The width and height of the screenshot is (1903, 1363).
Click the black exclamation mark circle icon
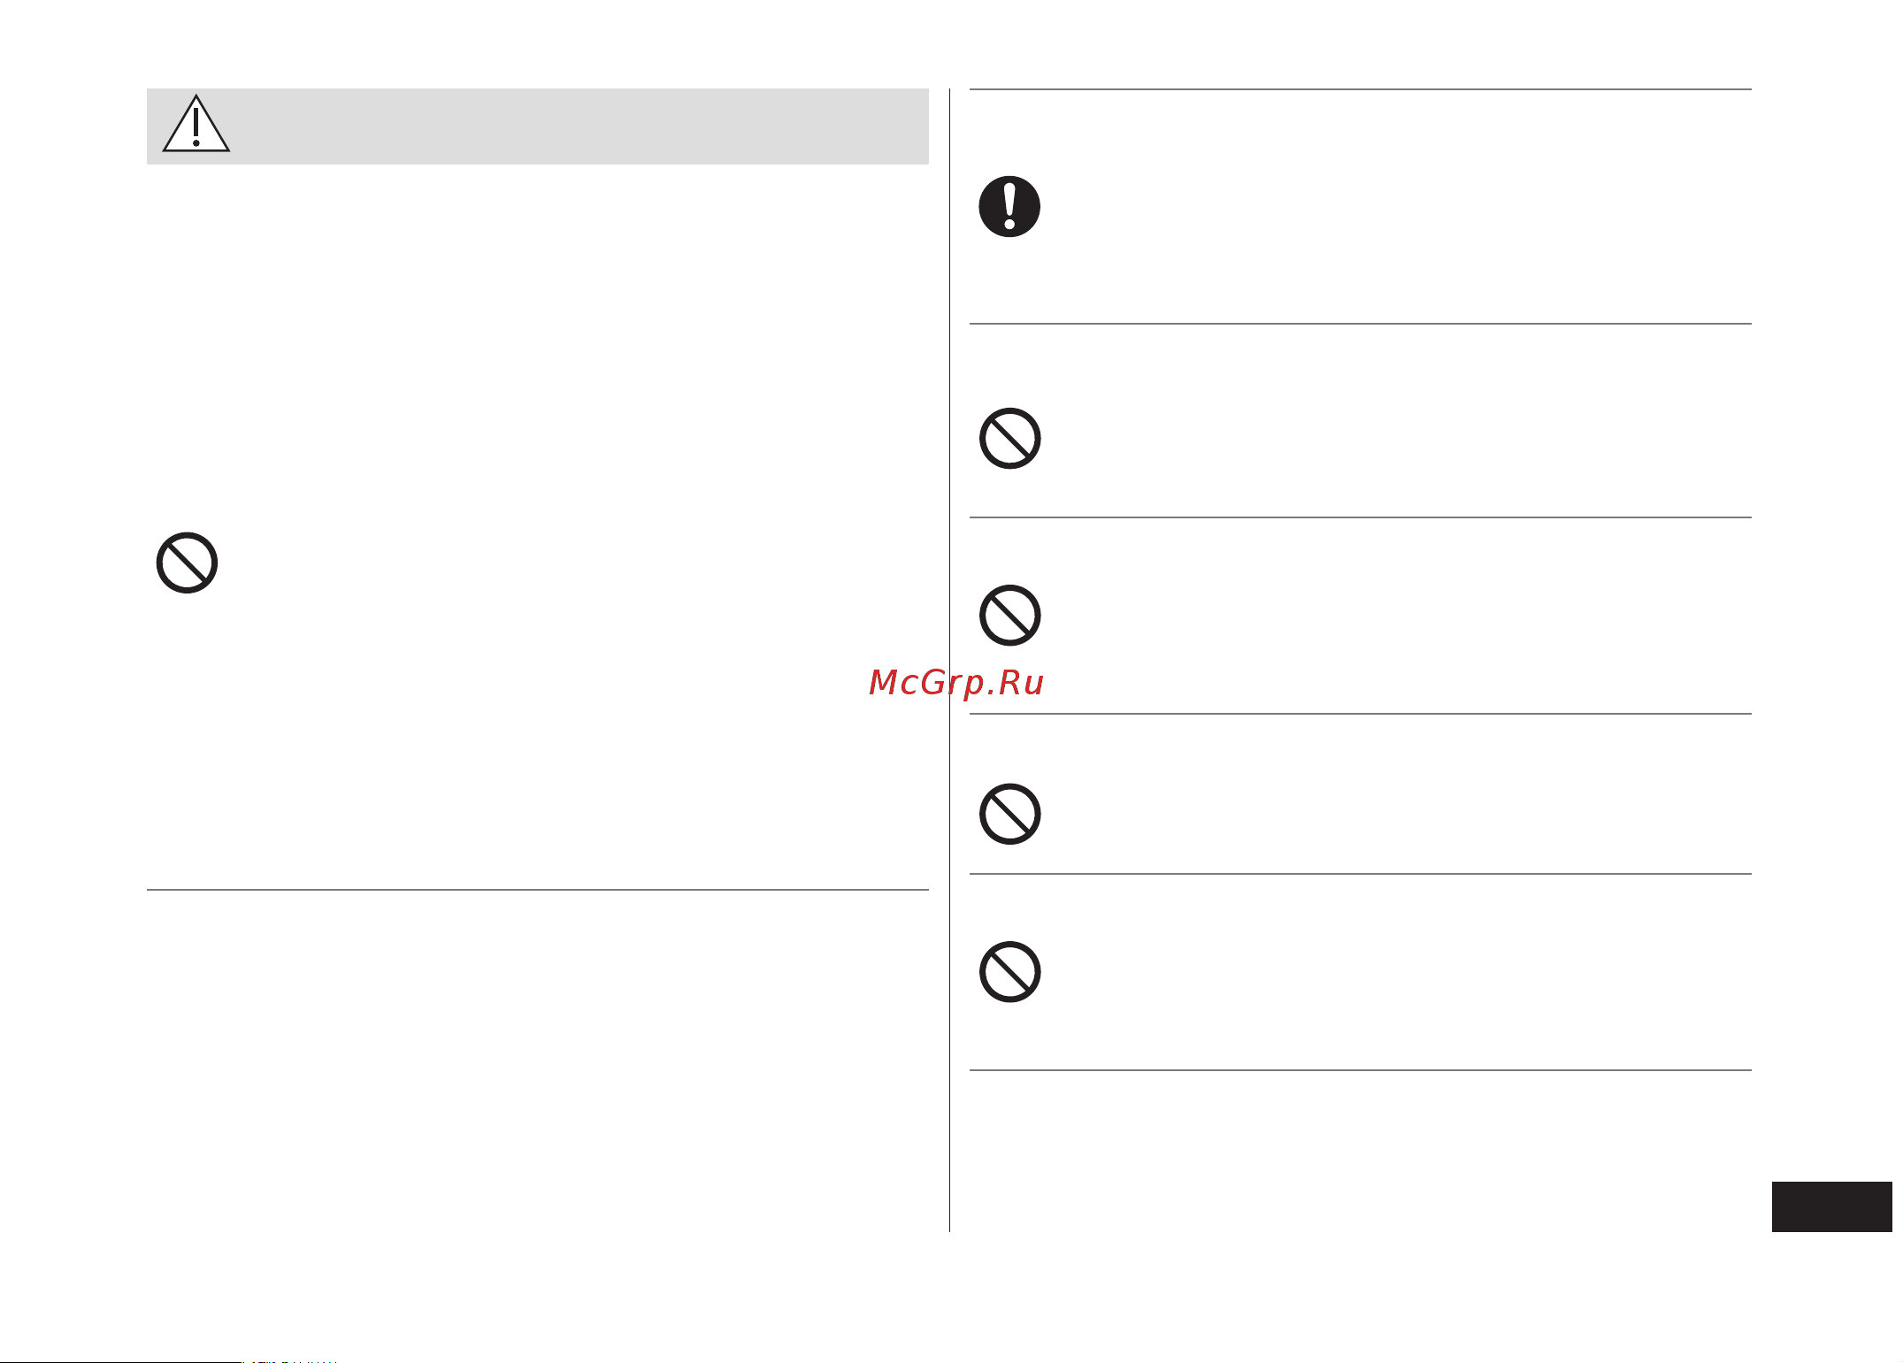pyautogui.click(x=1009, y=206)
